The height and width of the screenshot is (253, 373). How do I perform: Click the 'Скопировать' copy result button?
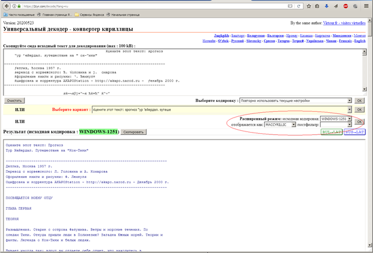click(133, 132)
